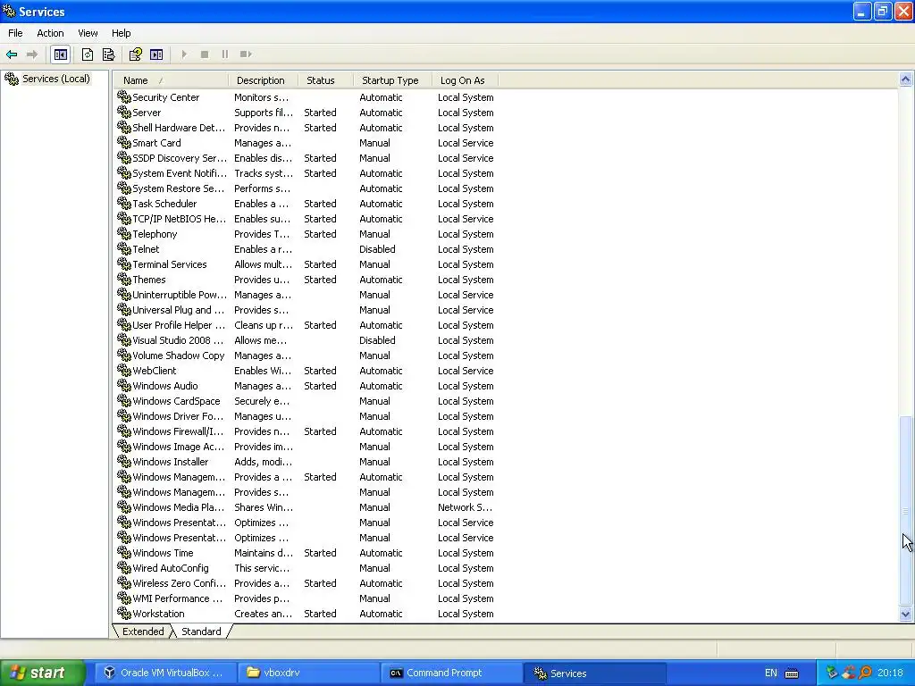Select Windows Firewall/ICS service row

coord(306,431)
